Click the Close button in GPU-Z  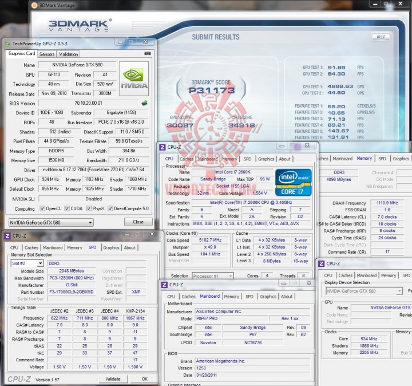pos(138,222)
